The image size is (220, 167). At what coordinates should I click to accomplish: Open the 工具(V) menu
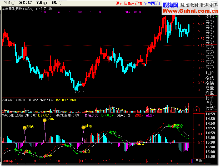[x=41, y=3]
